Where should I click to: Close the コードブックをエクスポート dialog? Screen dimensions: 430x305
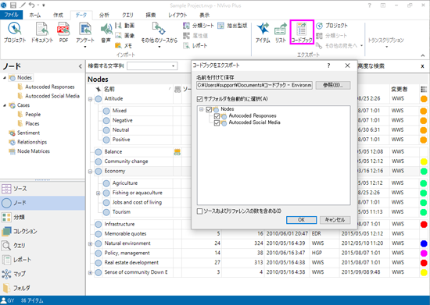pos(347,66)
